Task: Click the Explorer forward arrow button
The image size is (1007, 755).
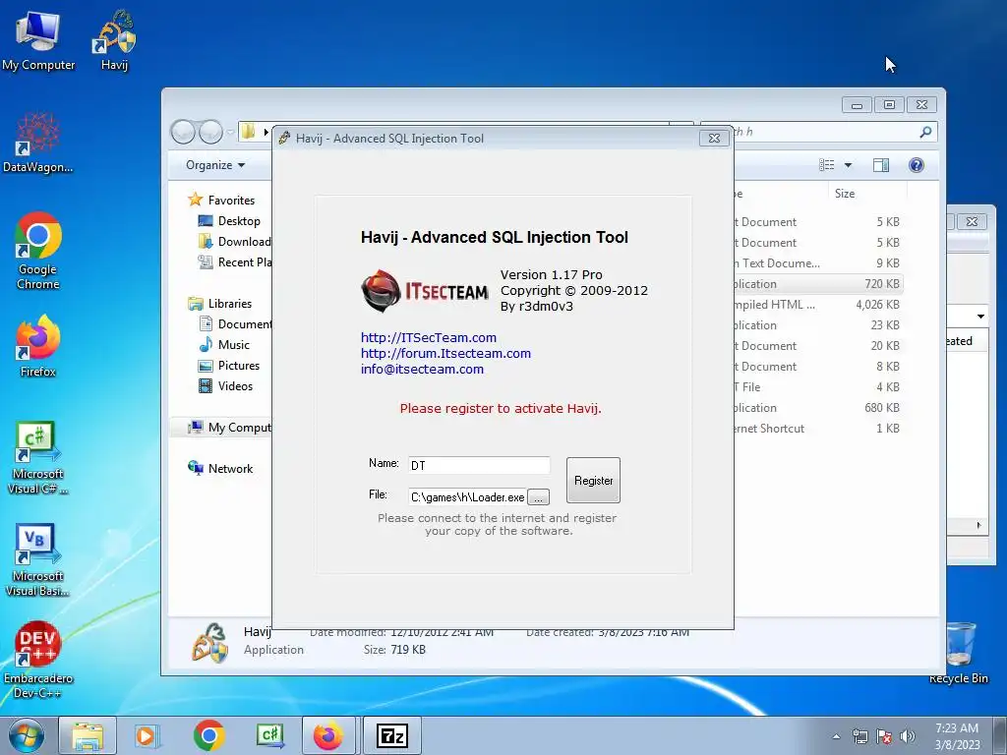Action: coord(210,132)
